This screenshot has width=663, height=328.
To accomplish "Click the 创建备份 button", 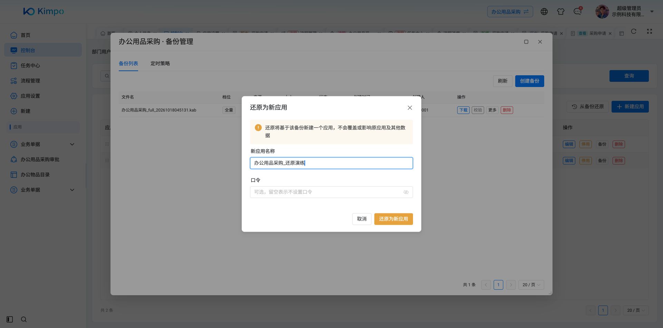I will (x=530, y=81).
